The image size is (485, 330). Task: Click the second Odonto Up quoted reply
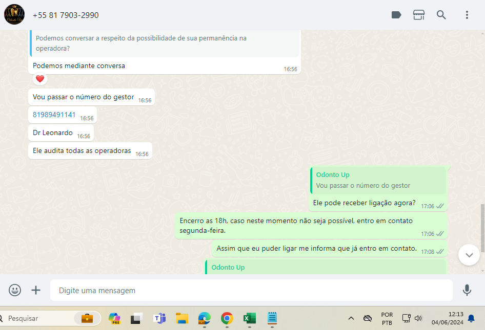click(326, 268)
